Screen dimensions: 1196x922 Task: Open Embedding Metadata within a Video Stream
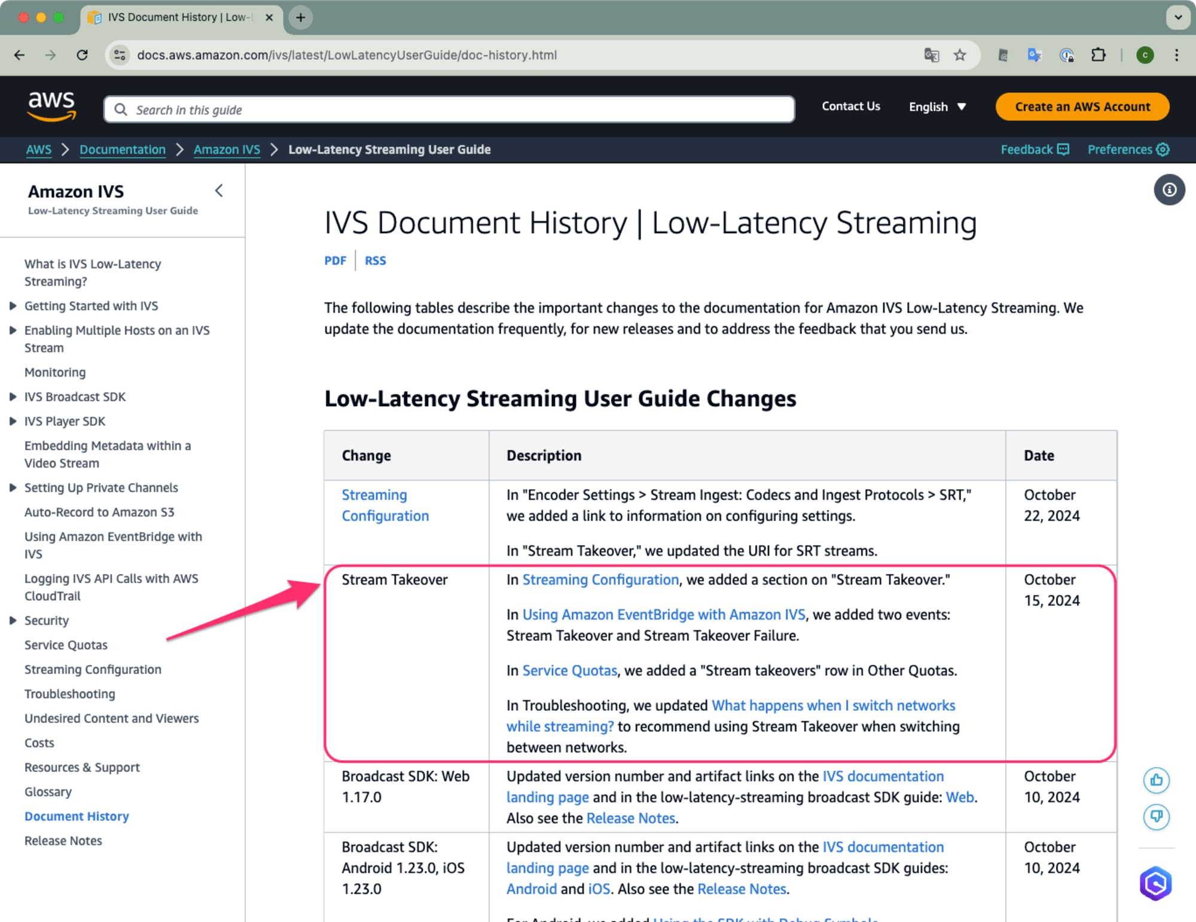coord(108,454)
